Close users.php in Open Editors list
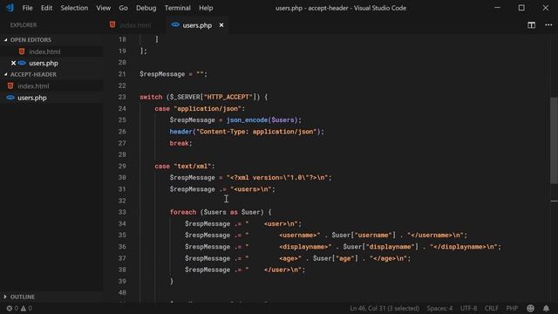The image size is (558, 314). pyautogui.click(x=13, y=63)
